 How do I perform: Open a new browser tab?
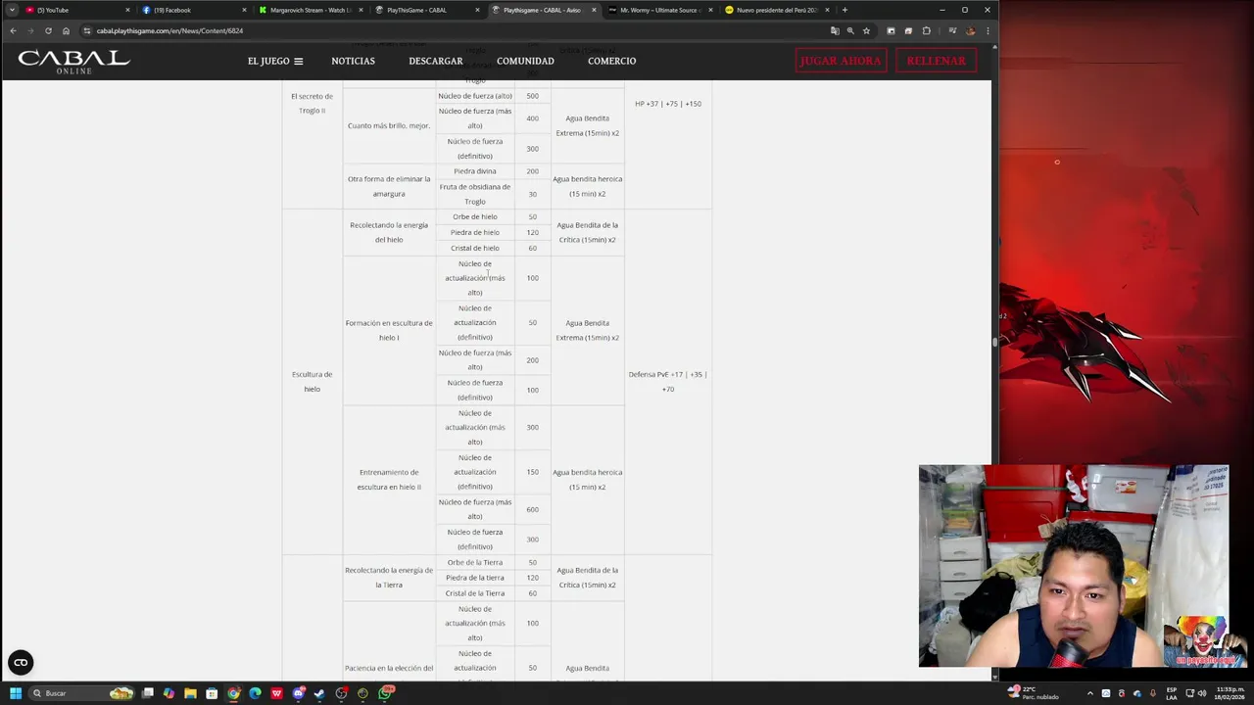[x=844, y=10]
